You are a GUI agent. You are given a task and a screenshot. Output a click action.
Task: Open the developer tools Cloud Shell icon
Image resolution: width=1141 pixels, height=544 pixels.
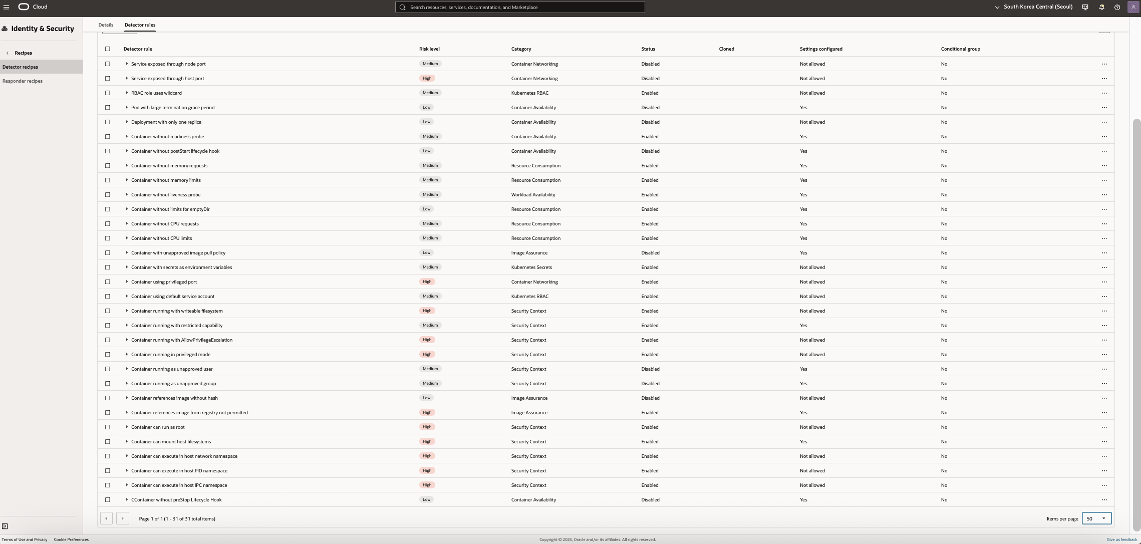pyautogui.click(x=1085, y=7)
